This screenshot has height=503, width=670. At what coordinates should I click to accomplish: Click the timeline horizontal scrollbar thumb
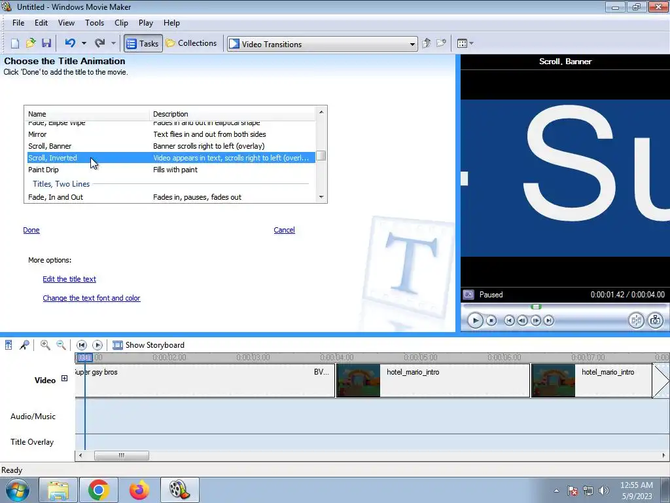121,456
